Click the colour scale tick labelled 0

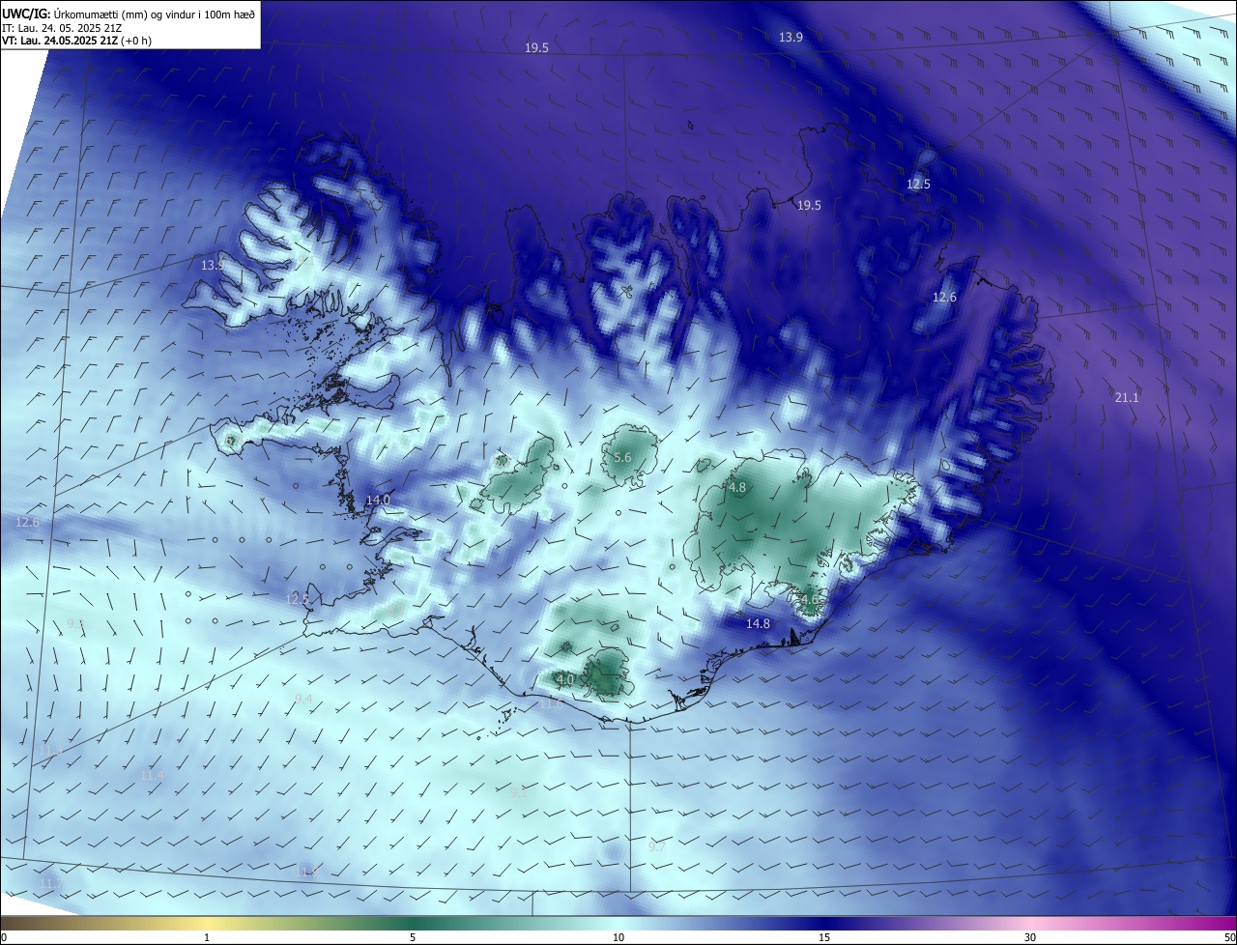coord(4,937)
